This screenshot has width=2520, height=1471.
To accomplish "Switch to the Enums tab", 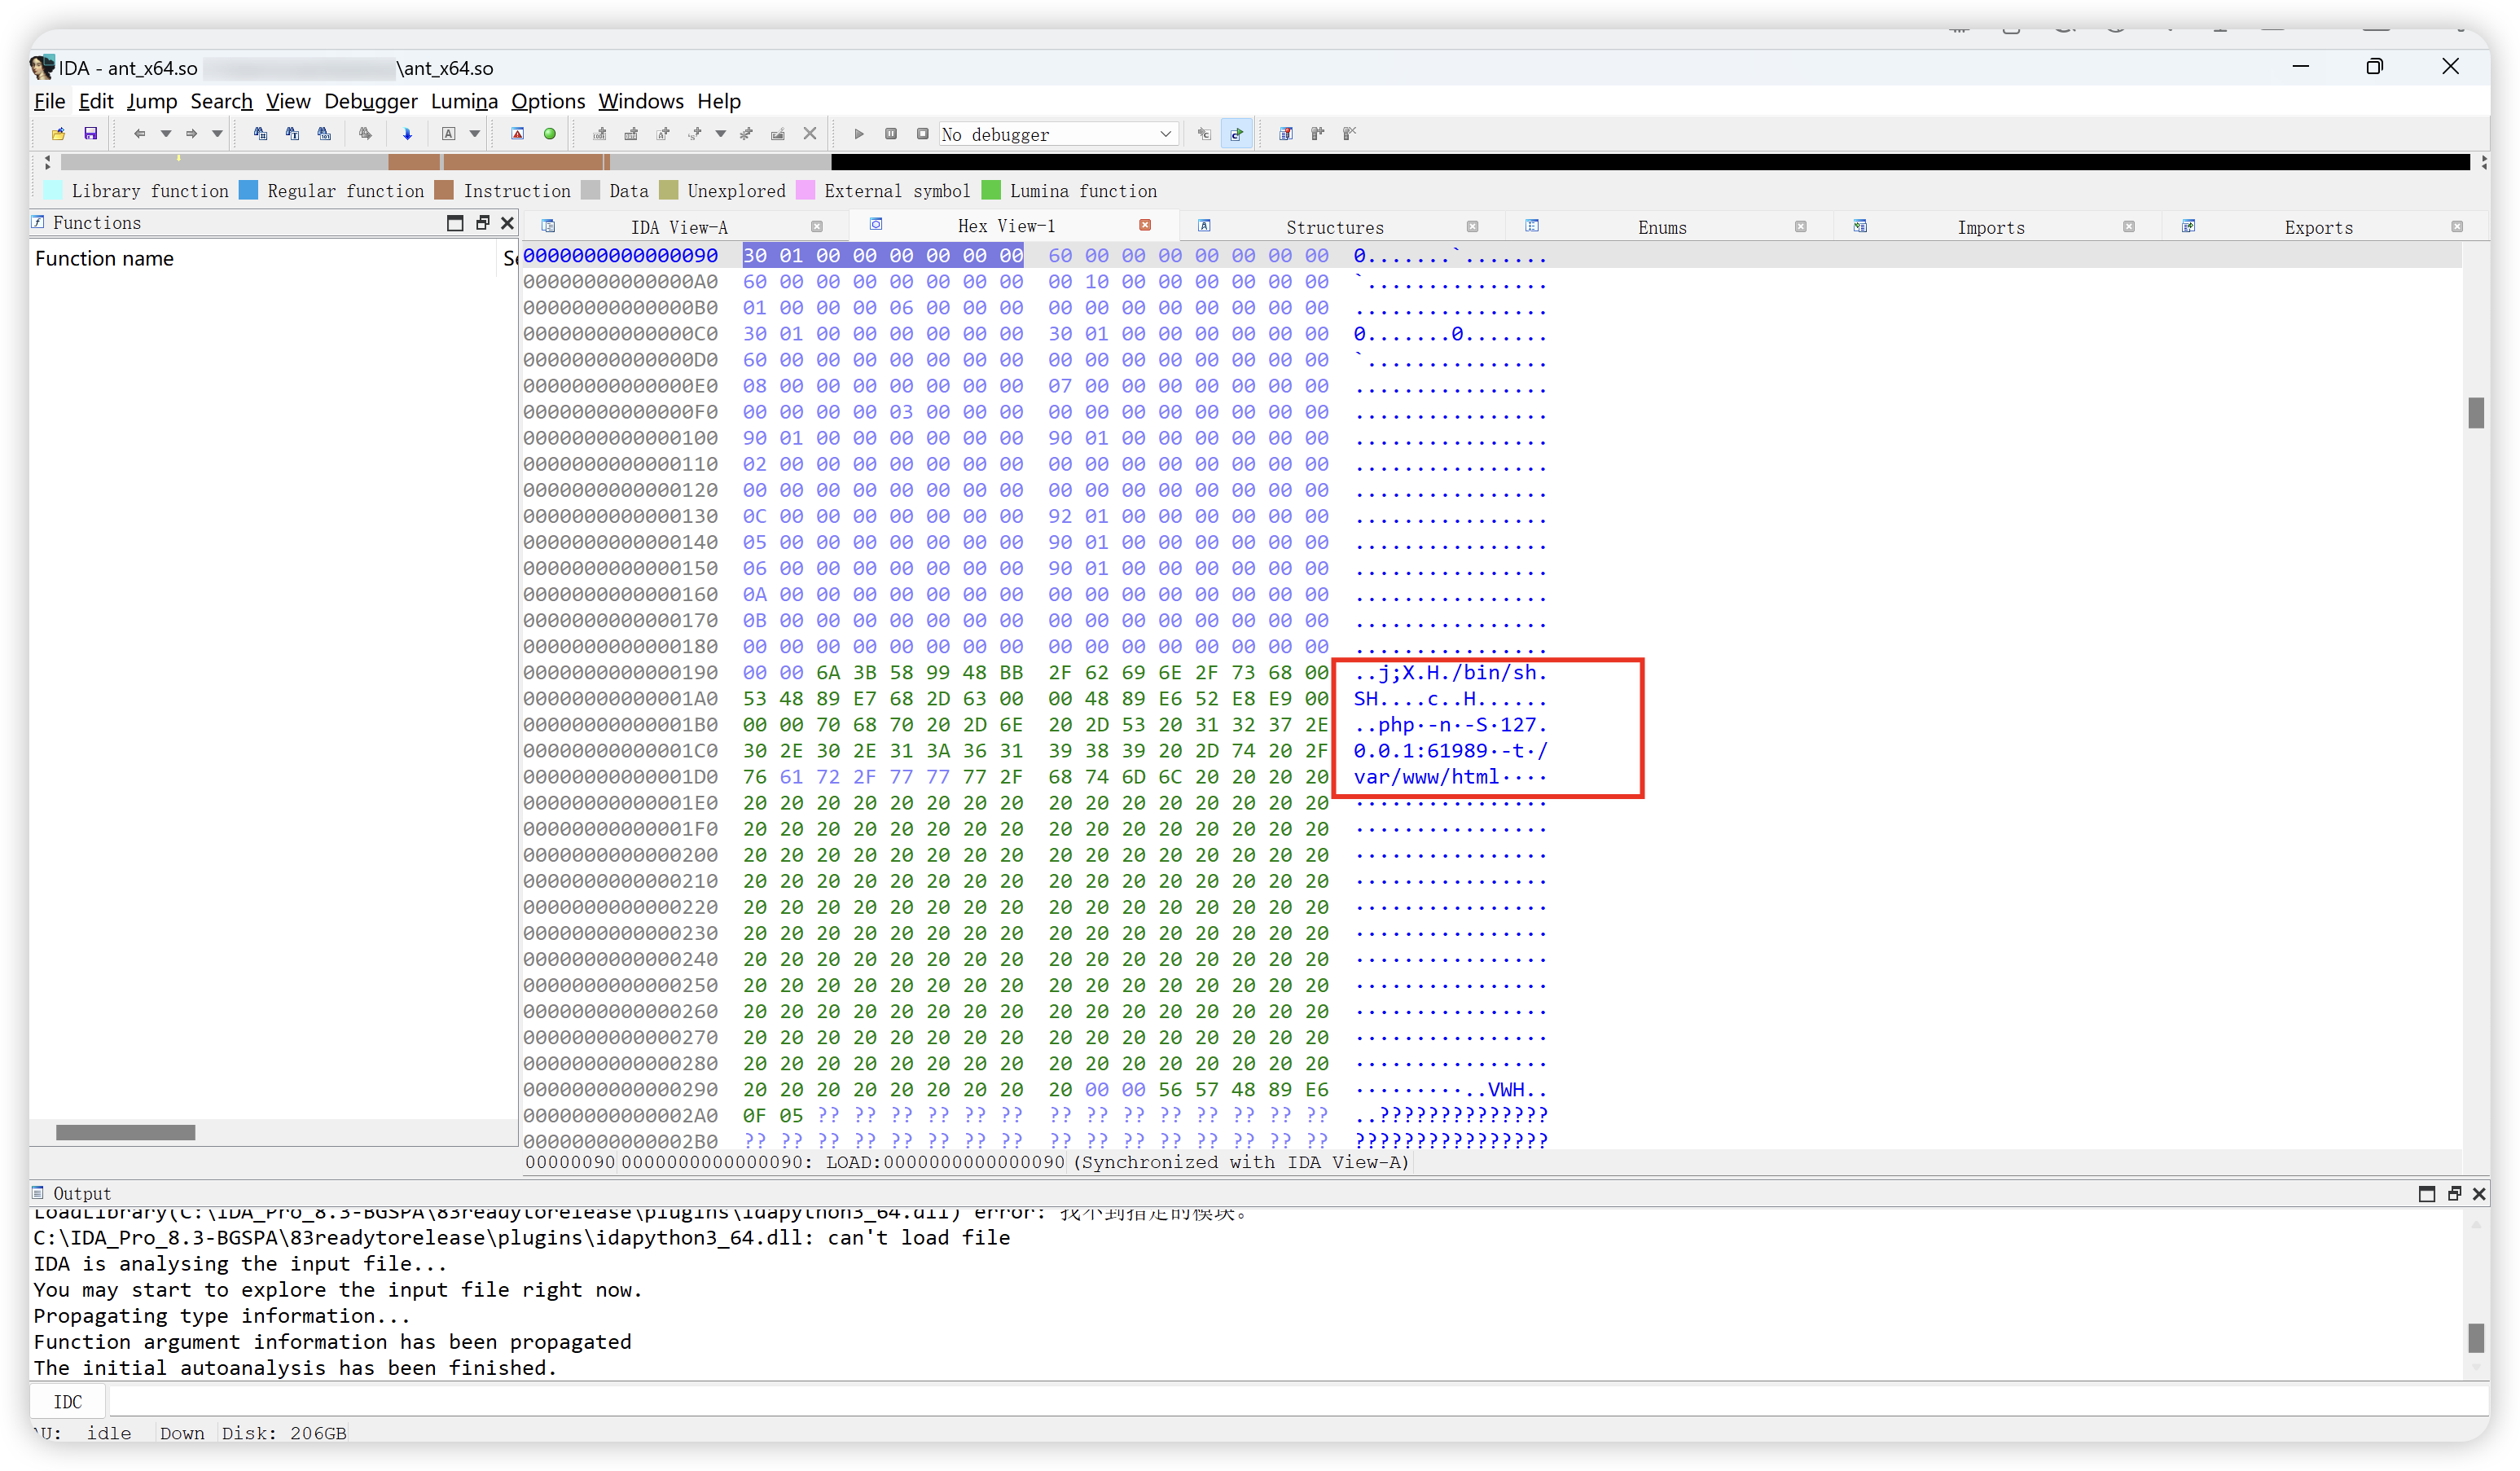I will 1662,227.
